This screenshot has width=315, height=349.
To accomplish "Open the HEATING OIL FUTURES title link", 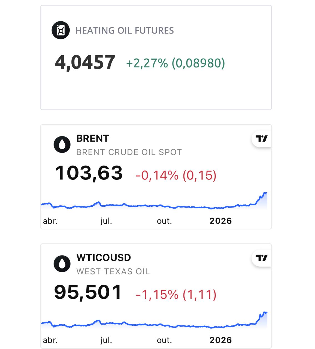I will coord(125,31).
